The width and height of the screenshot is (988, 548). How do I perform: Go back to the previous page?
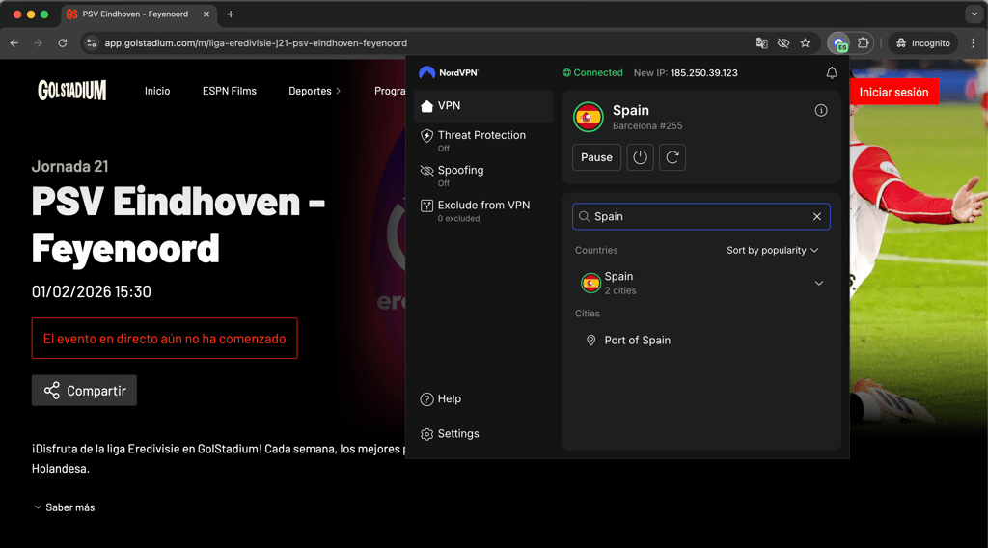pyautogui.click(x=14, y=42)
